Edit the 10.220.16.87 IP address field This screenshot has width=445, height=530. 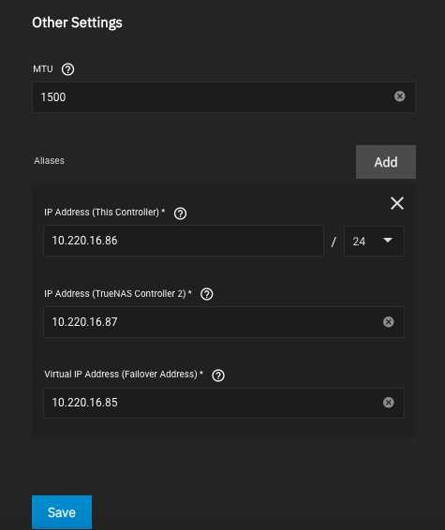click(224, 322)
